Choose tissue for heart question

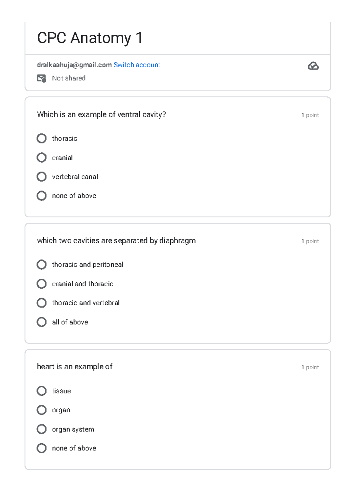click(x=42, y=391)
